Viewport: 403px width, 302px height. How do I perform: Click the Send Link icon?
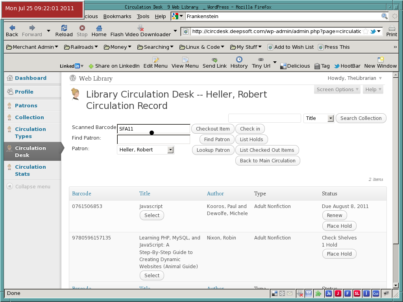pyautogui.click(x=214, y=60)
